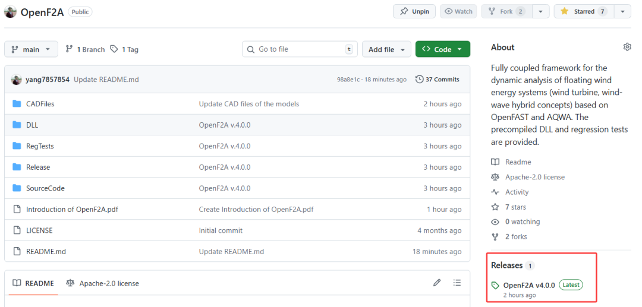Viewport: 642px width, 307px height.
Task: Edit README using the pencil icon
Action: click(437, 283)
